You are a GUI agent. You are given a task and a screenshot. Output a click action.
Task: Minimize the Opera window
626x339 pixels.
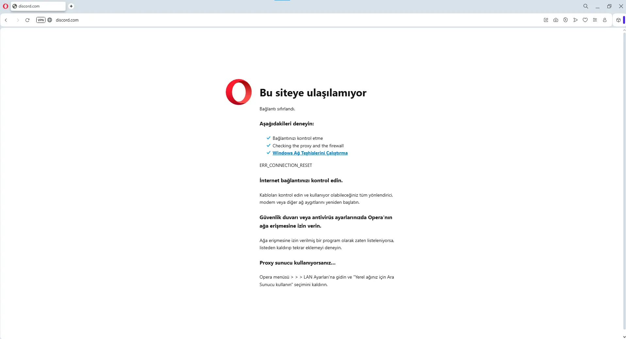tap(598, 6)
